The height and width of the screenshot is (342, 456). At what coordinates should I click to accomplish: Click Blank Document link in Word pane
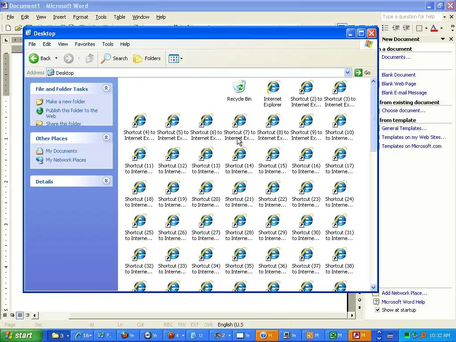pos(399,75)
